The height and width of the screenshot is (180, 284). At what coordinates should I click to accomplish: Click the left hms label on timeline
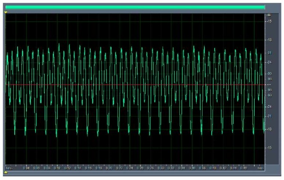(9, 168)
